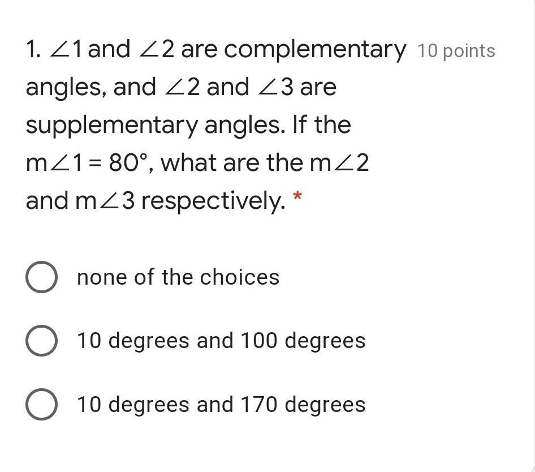
Task: Click the words "what are the"
Action: click(x=232, y=162)
